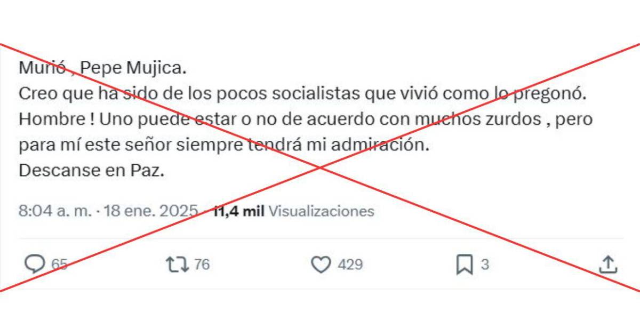The image size is (640, 336).
Task: Click the bold 11,4 mil view count
Action: (x=238, y=211)
